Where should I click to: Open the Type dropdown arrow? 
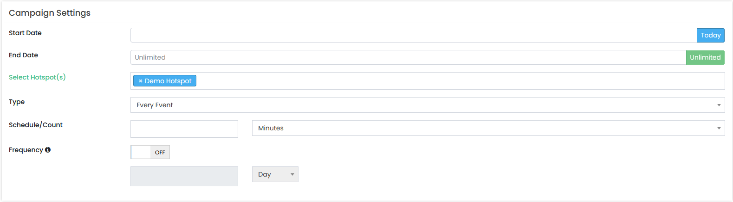point(719,105)
